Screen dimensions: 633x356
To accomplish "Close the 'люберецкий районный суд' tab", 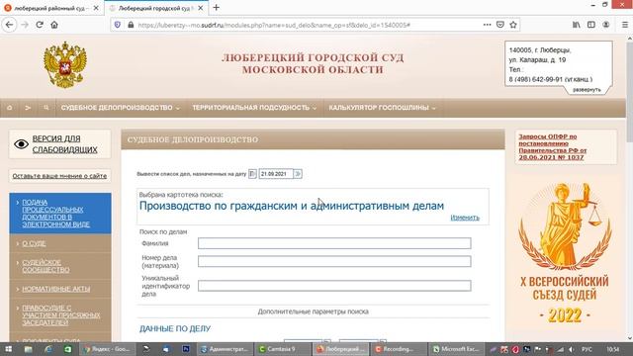I will pyautogui.click(x=96, y=8).
